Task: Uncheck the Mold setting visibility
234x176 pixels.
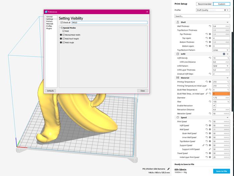Action: [64, 31]
